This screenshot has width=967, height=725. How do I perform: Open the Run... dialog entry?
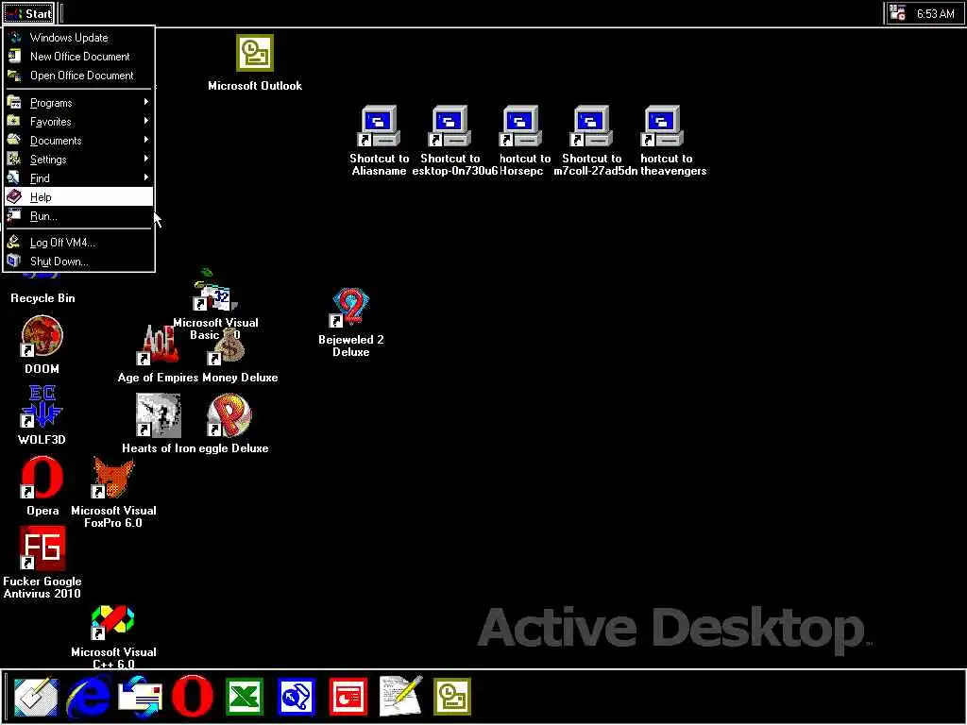(79, 216)
